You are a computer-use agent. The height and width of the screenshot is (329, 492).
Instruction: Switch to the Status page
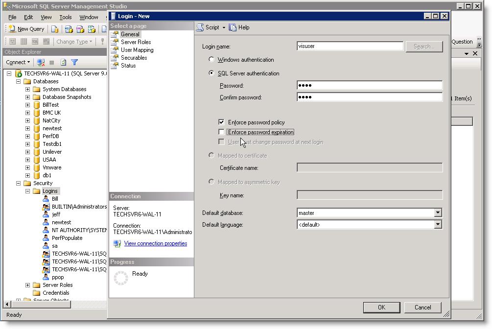(128, 66)
